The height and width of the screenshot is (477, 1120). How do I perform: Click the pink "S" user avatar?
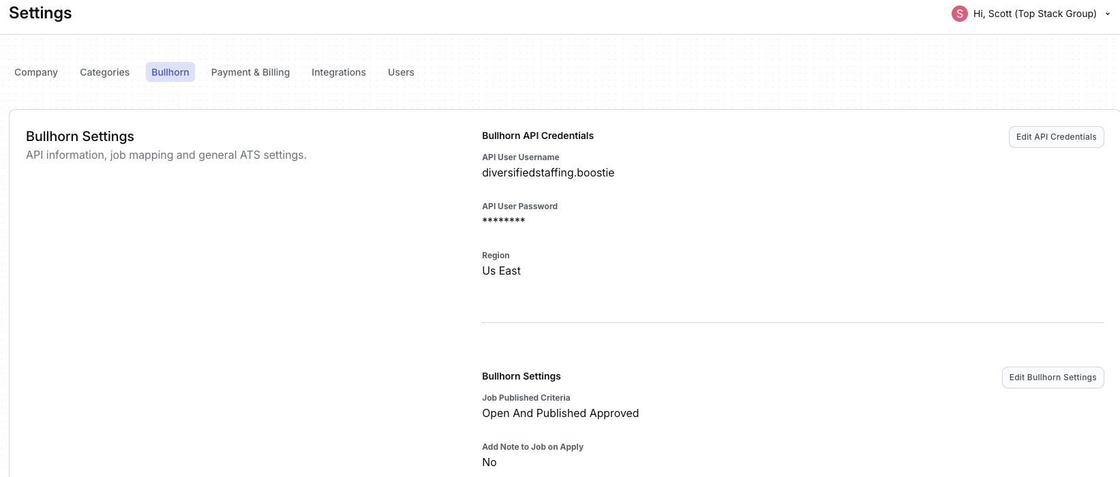959,14
